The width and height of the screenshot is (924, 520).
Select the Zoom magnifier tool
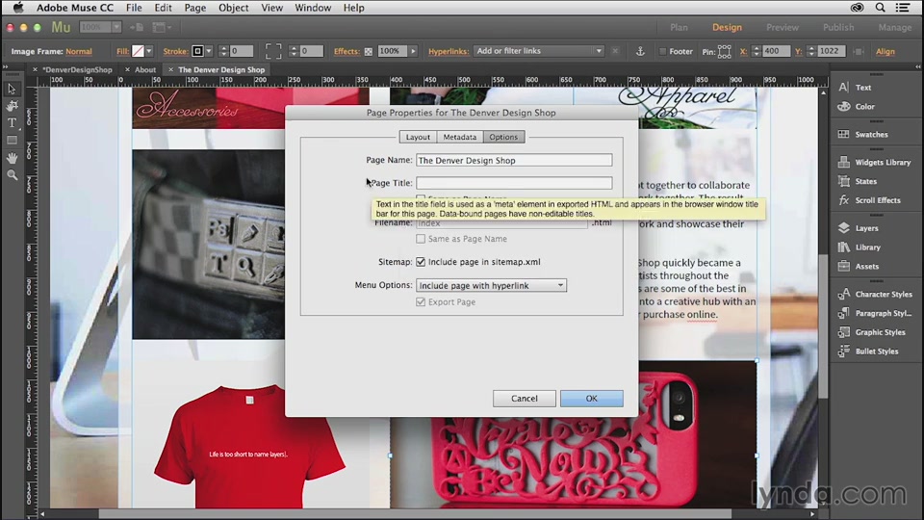(12, 175)
